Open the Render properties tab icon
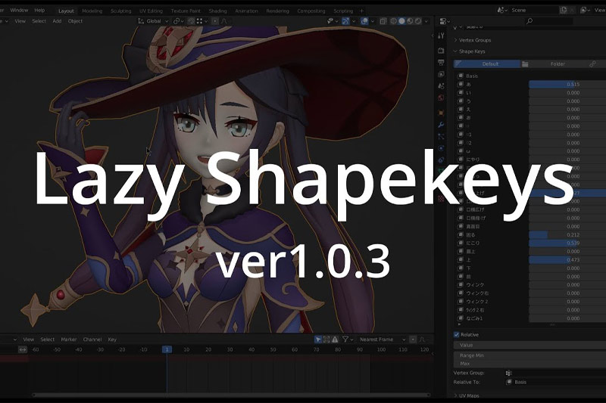Viewport: 606px width, 403px height. 441,51
